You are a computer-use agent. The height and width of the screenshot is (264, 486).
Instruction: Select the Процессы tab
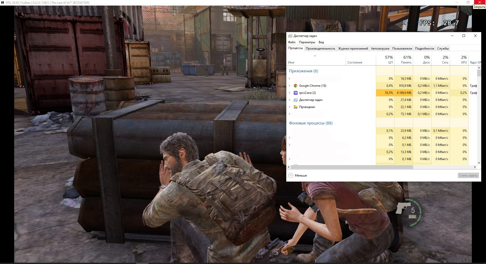pyautogui.click(x=295, y=48)
